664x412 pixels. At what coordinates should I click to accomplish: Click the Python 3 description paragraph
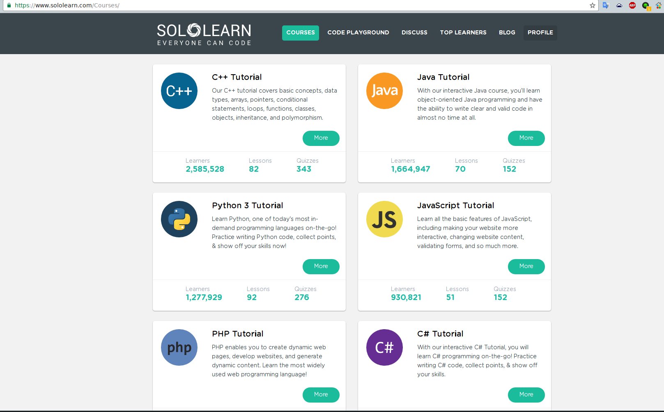[x=274, y=232]
